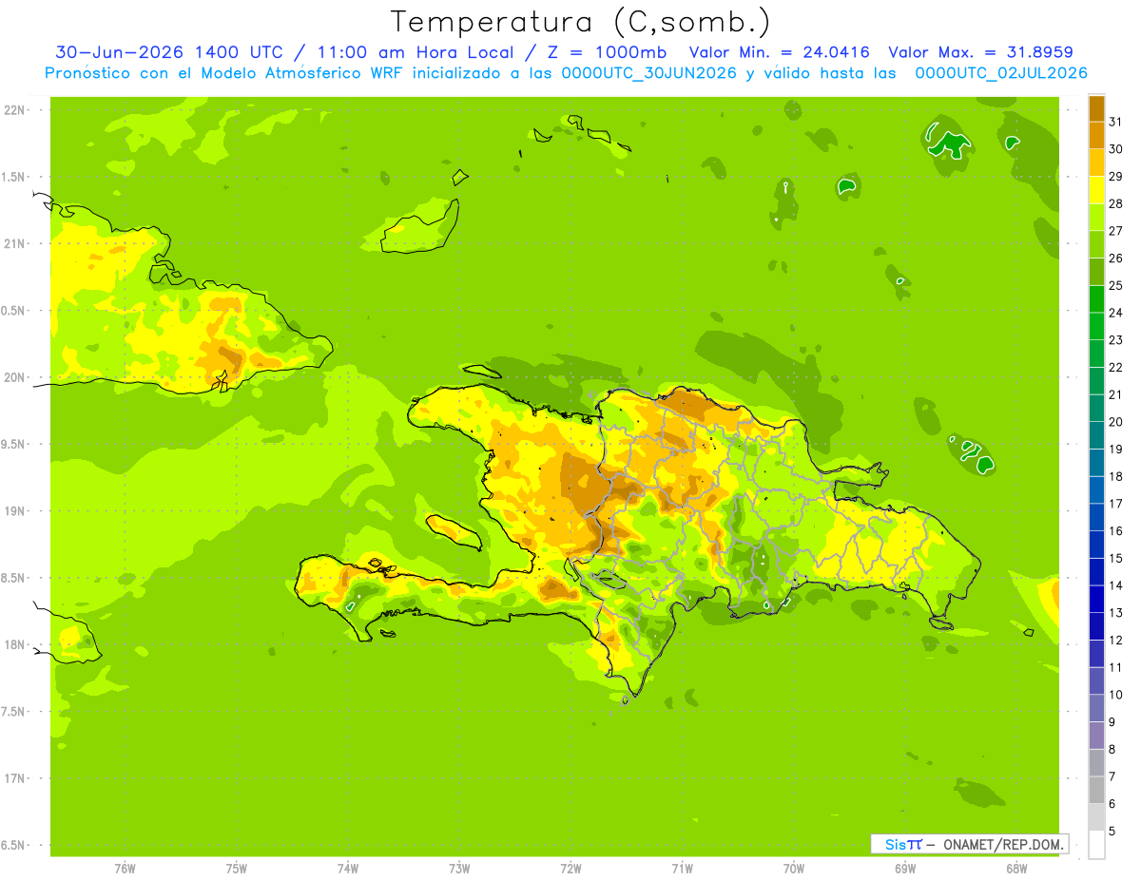This screenshot has width=1141, height=881.
Task: Click the '68W' longitude label
Action: [x=1016, y=869]
